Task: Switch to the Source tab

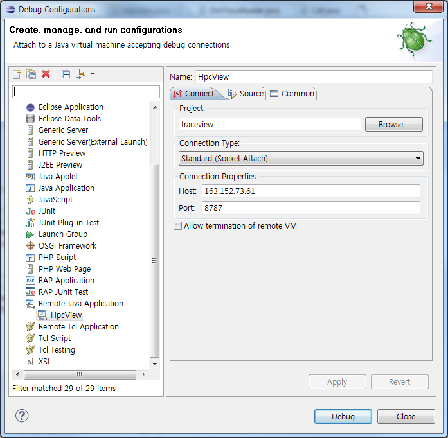Action: pyautogui.click(x=246, y=94)
